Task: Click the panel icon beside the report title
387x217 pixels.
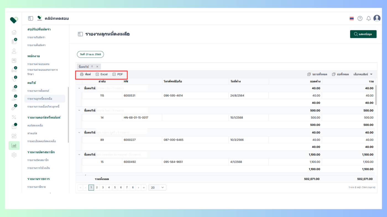Action: click(x=80, y=34)
